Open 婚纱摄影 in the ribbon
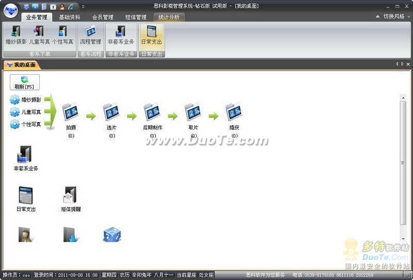 coord(16,34)
